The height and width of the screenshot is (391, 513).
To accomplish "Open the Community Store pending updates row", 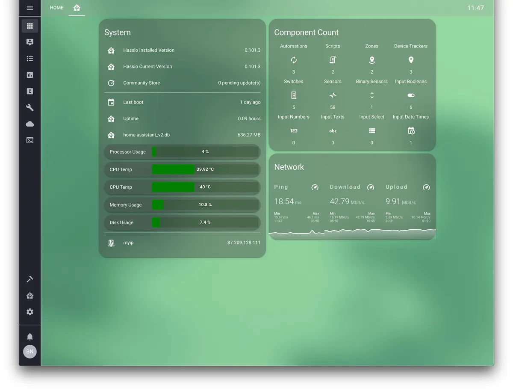I will 183,83.
